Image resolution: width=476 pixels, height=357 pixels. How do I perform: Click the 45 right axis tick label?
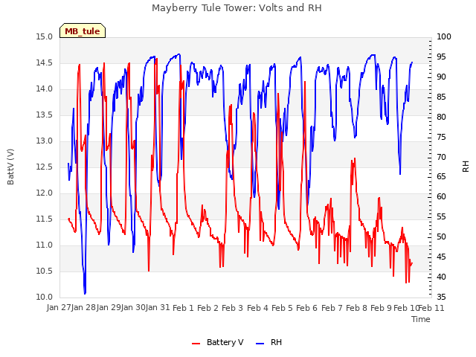(441, 257)
